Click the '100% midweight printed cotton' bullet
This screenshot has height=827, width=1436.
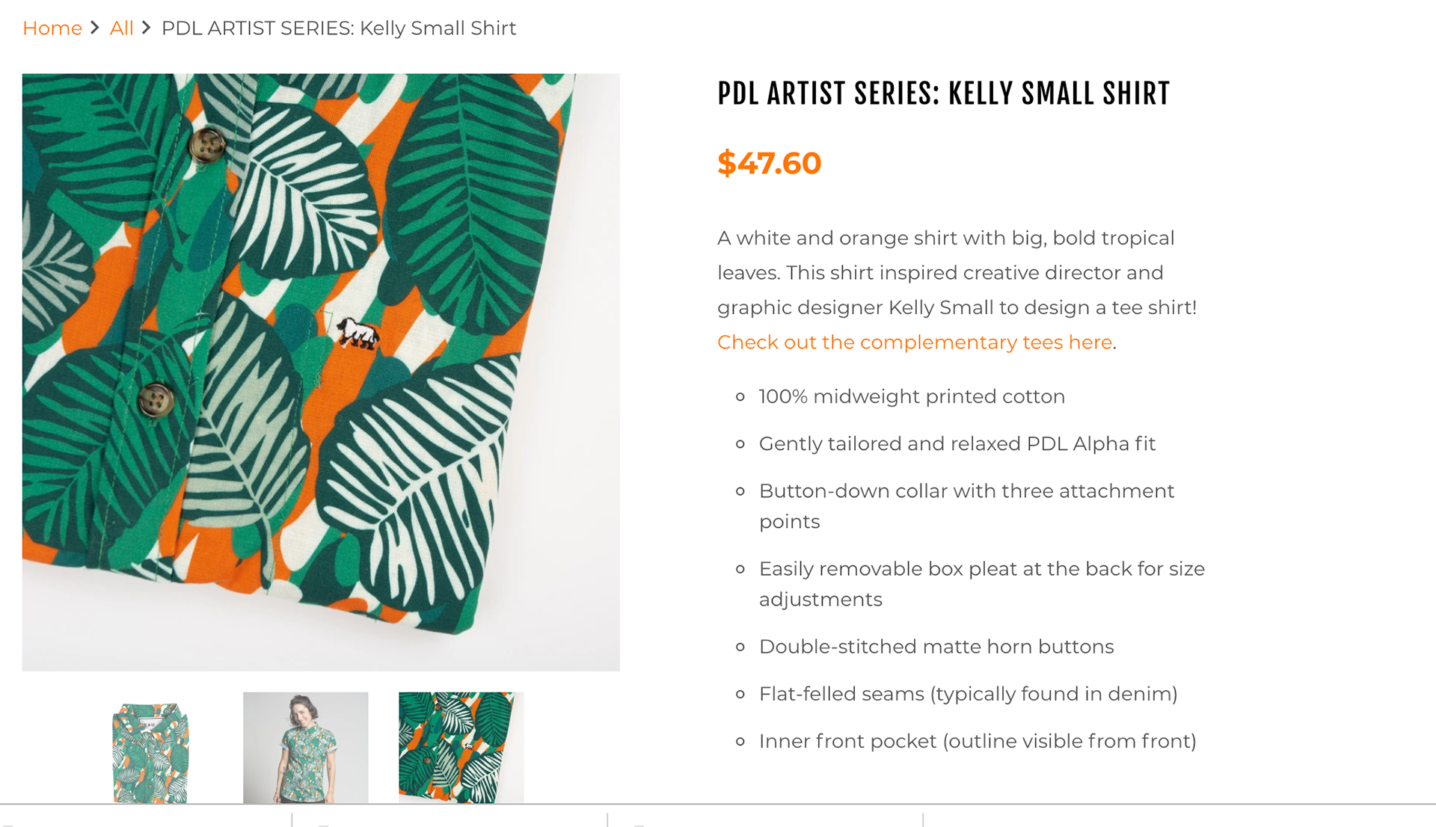tap(912, 396)
